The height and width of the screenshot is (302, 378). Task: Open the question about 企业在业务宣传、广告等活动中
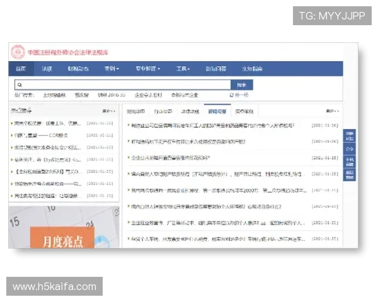click(x=218, y=223)
